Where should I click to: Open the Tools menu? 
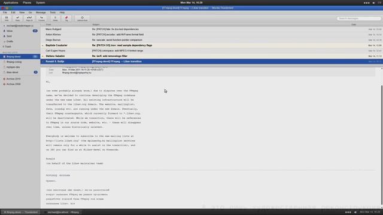53,13
